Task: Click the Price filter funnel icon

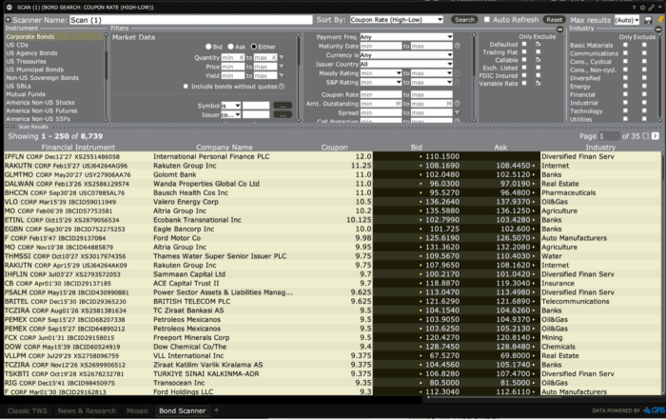Action: pos(282,67)
